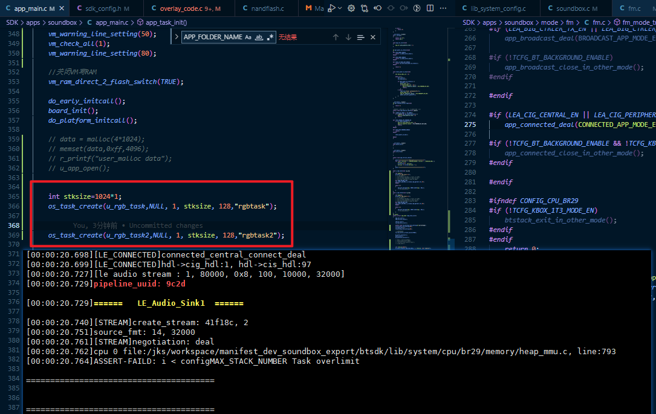This screenshot has width=656, height=414.
Task: Open the run options dropdown arrow
Action: (340, 8)
